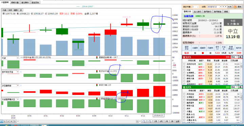Tick the checkbox for 元富 buyer row
This screenshot has height=126, width=244.
click(184, 70)
